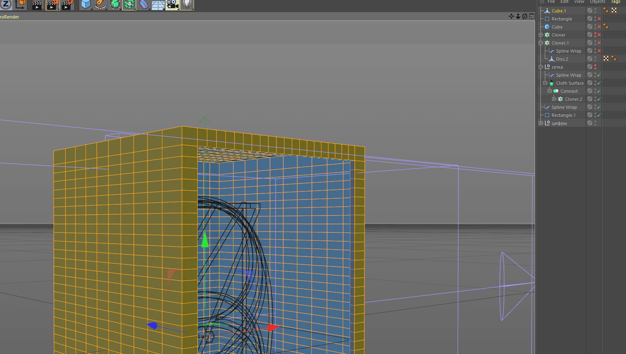Screen dimensions: 626x354
Task: Open Edit Render Settings gear clapperboard
Action: click(x=67, y=5)
